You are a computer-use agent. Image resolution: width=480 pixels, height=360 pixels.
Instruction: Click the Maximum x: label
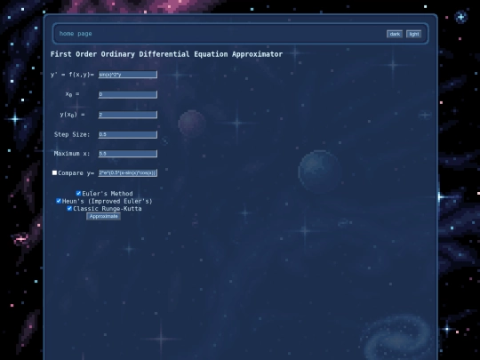click(x=72, y=154)
